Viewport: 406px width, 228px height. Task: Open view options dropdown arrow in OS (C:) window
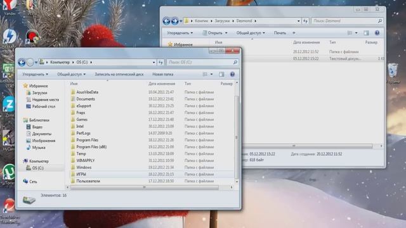coord(211,75)
